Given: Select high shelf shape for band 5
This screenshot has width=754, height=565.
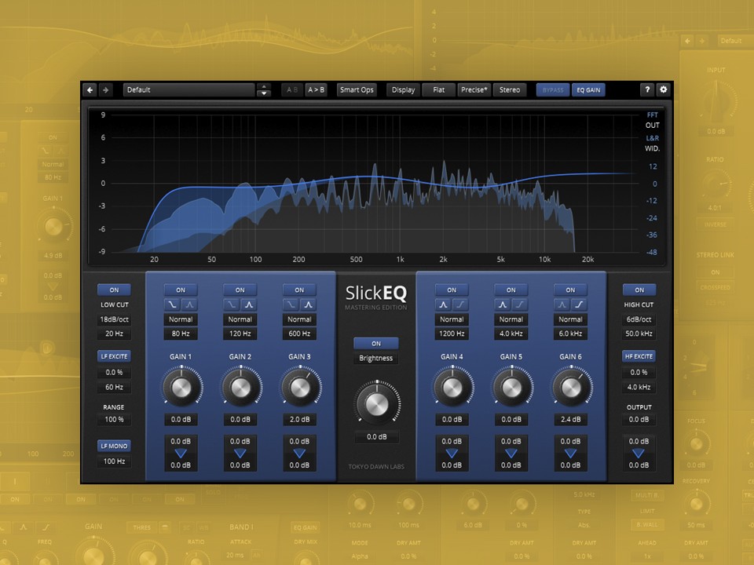Looking at the screenshot, I should click(520, 304).
